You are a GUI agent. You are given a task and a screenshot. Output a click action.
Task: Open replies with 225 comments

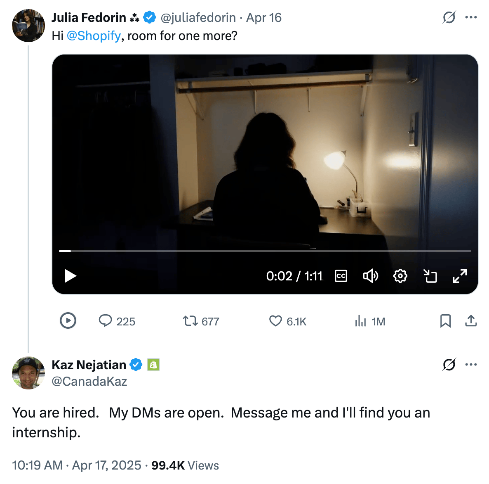coord(106,321)
